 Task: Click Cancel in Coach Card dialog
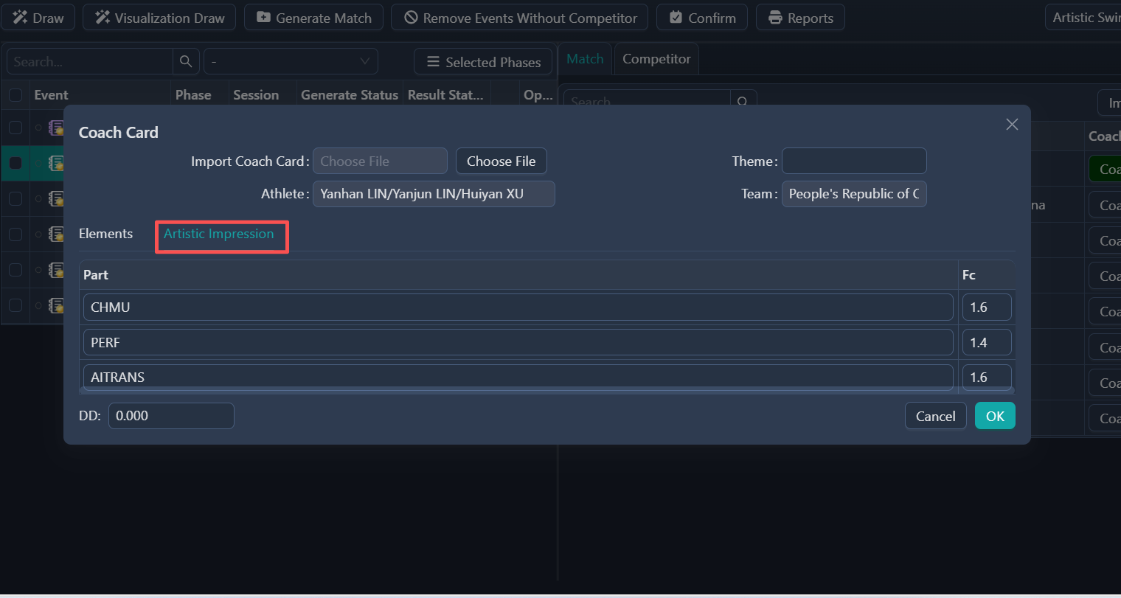click(x=935, y=416)
